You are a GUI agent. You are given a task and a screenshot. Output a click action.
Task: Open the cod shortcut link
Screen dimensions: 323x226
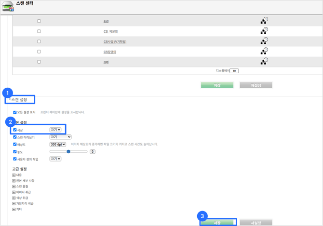point(106,62)
